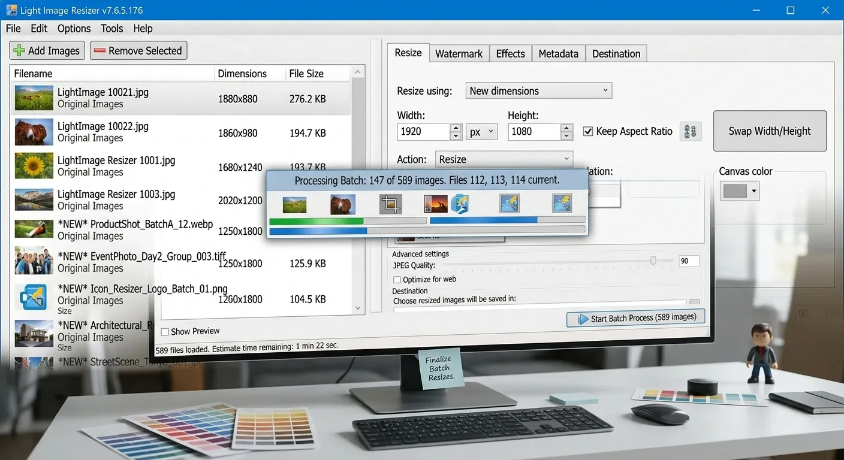Click the '104.5 KB' file size cell

tap(308, 299)
